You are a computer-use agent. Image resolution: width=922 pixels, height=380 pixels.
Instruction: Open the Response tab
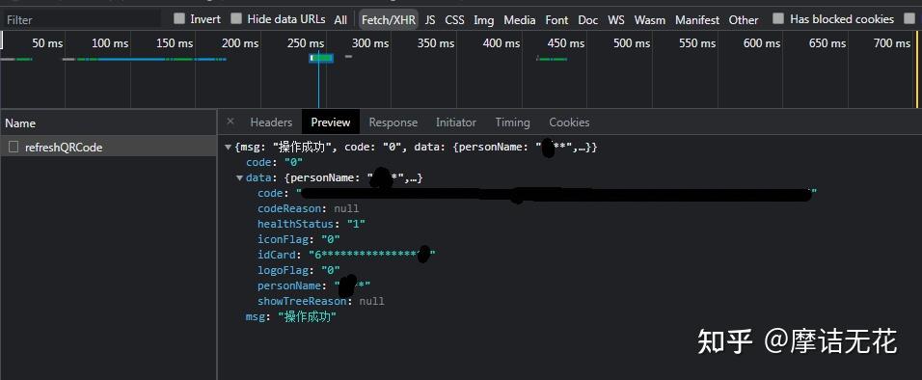tap(393, 122)
